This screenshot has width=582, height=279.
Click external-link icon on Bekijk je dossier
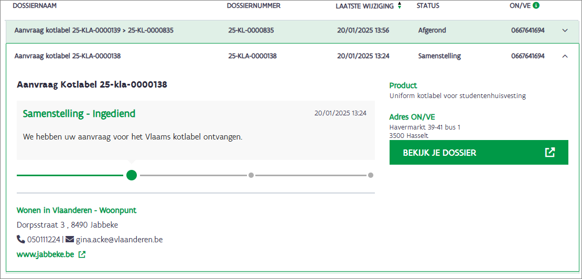[549, 153]
